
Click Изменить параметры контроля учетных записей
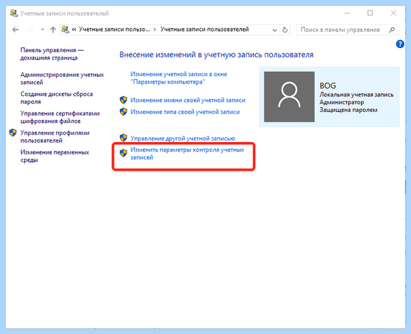(187, 154)
